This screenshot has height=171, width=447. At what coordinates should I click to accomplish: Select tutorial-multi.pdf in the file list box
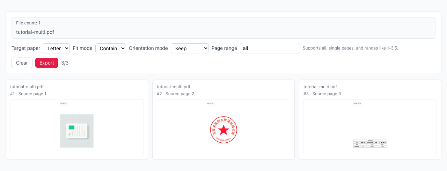point(35,32)
